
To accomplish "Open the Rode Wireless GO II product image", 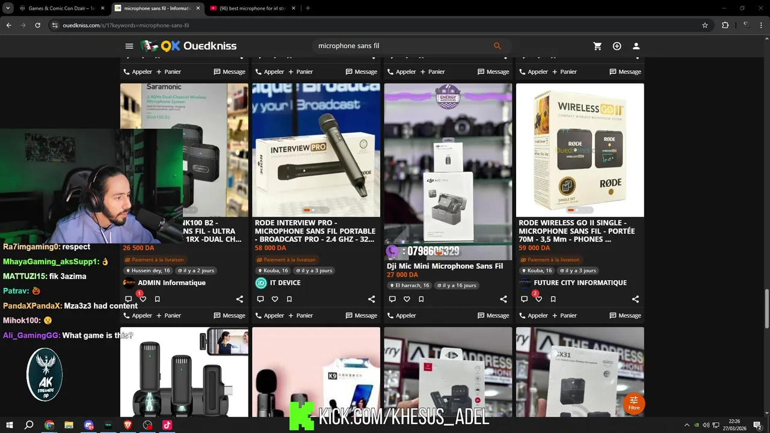I will [580, 150].
